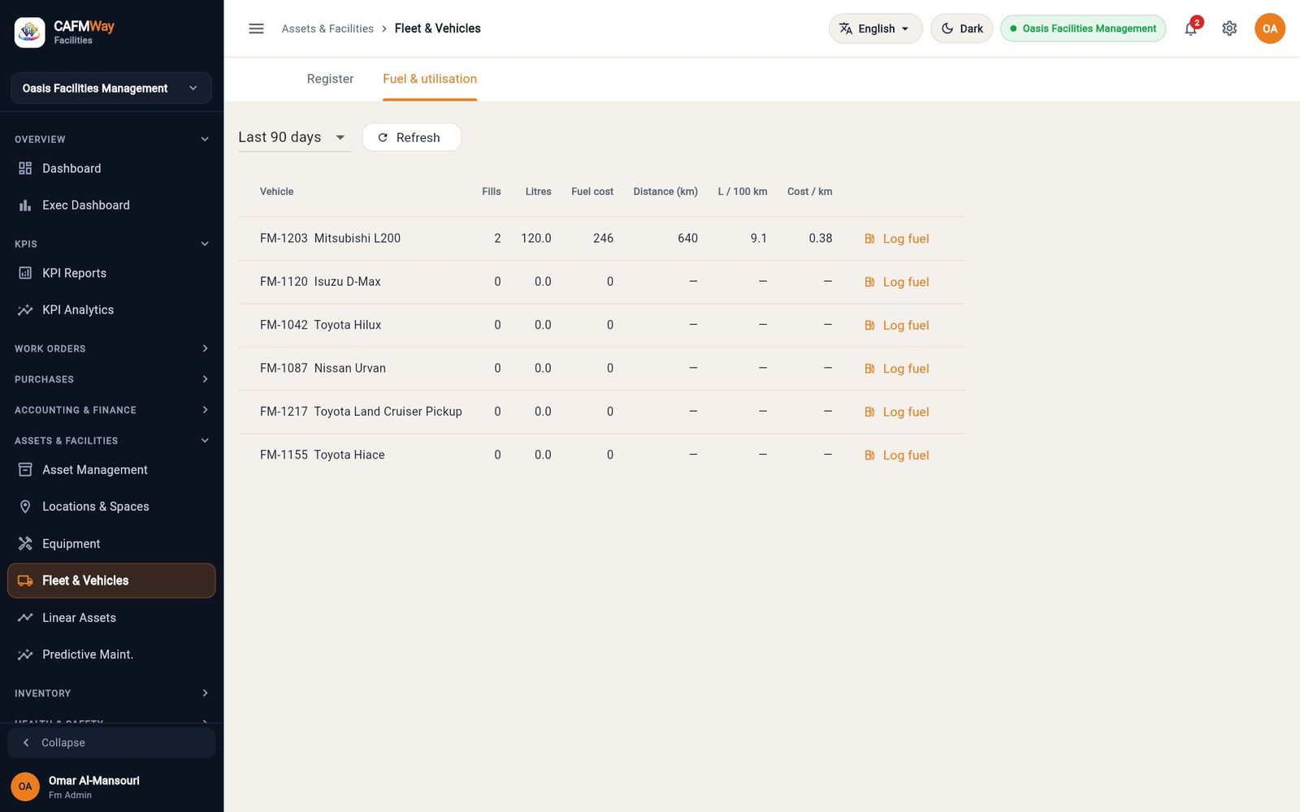
Task: Open the English language dropdown
Action: (875, 28)
